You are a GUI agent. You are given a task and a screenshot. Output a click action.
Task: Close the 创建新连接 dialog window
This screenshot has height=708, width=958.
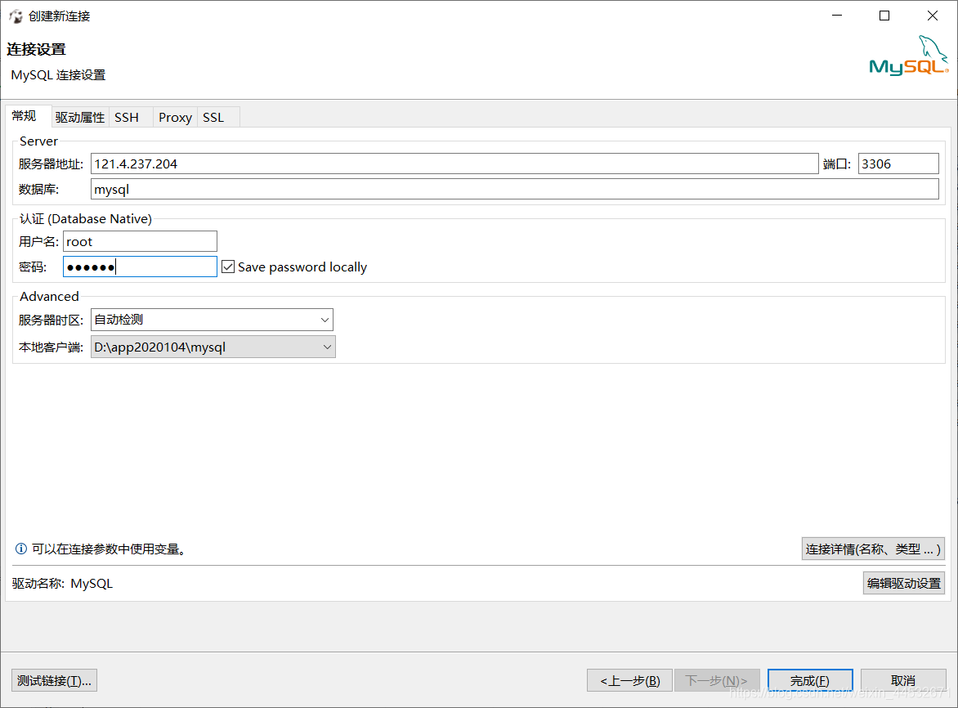(933, 16)
